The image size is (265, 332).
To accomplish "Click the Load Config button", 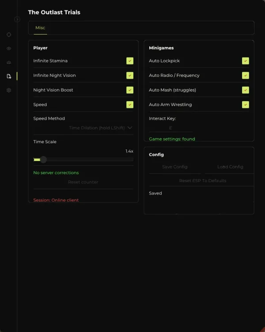I will click(x=230, y=167).
